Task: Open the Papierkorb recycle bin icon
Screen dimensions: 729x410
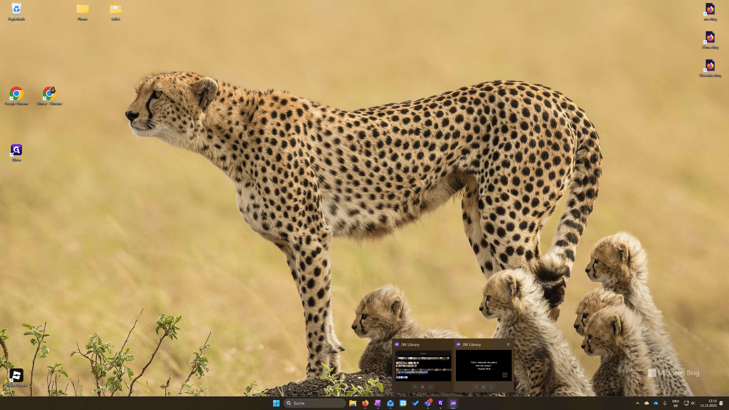Action: (x=16, y=12)
